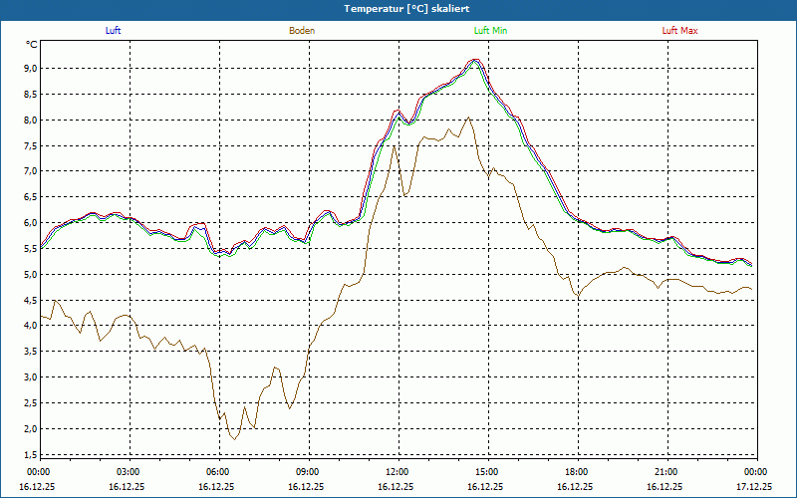Click the °C unit label on the axis
The image size is (797, 498).
coord(31,45)
